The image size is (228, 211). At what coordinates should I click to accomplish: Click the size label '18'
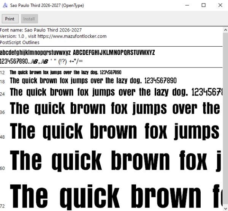coord(2,82)
